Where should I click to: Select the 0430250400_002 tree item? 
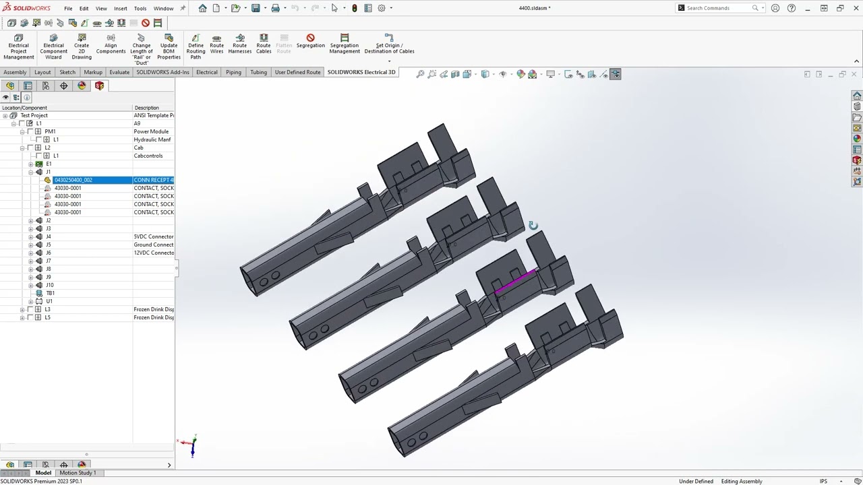(73, 180)
